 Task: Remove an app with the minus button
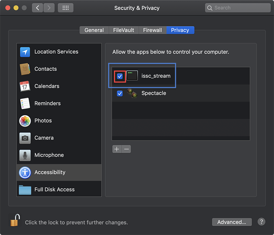tap(126, 149)
